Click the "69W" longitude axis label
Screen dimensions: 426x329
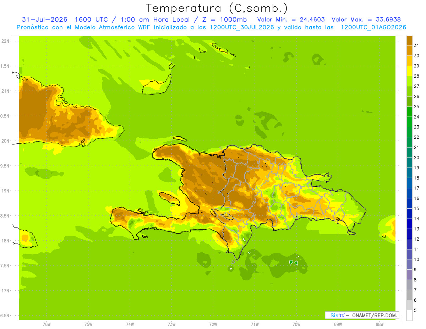338,324
